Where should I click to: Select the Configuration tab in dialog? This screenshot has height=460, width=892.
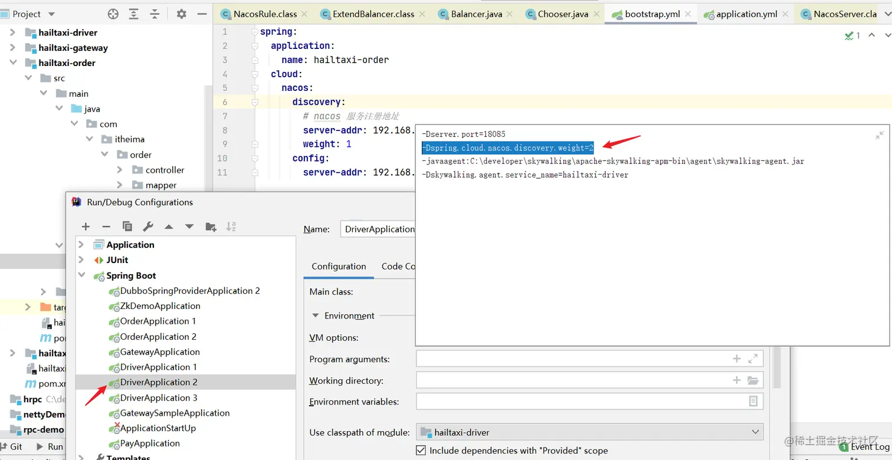339,266
